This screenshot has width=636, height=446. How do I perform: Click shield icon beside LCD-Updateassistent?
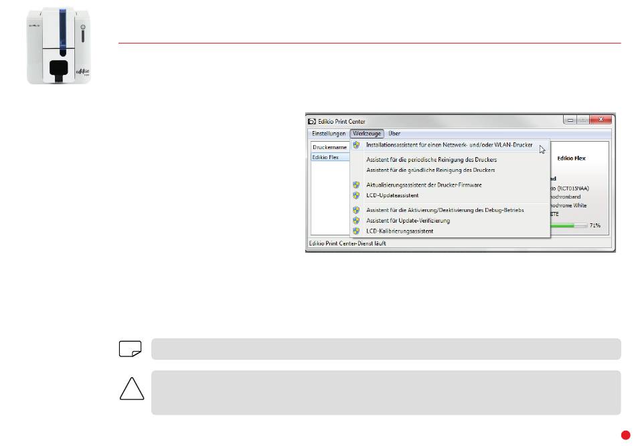coord(356,195)
